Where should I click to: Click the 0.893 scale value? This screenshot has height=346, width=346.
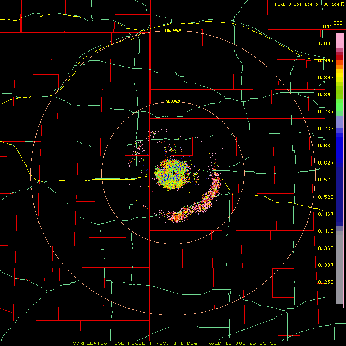[326, 77]
